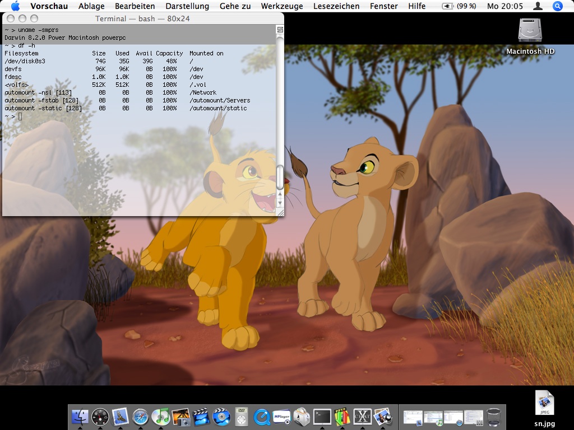This screenshot has height=430, width=574.
Task: Open the Darstellung menu
Action: [187, 6]
